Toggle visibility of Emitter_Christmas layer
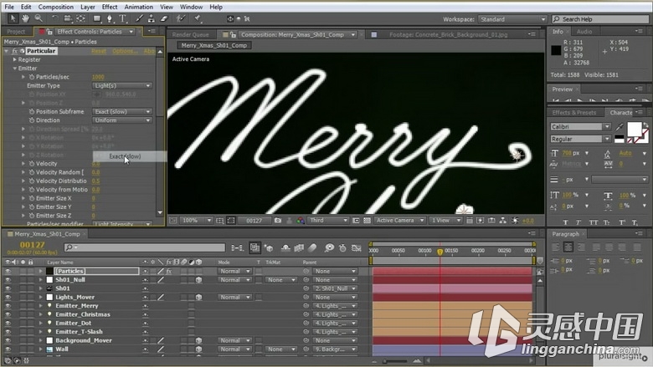 coord(8,314)
